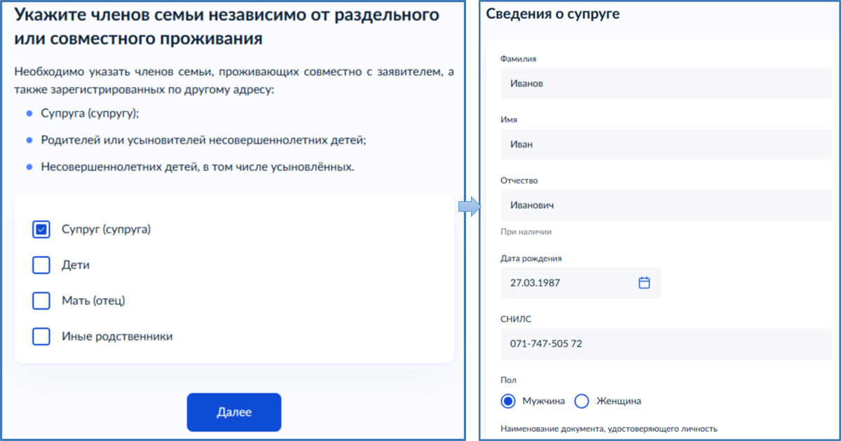This screenshot has height=441, width=841.
Task: Tick the Мать (отец) checkbox
Action: click(41, 301)
